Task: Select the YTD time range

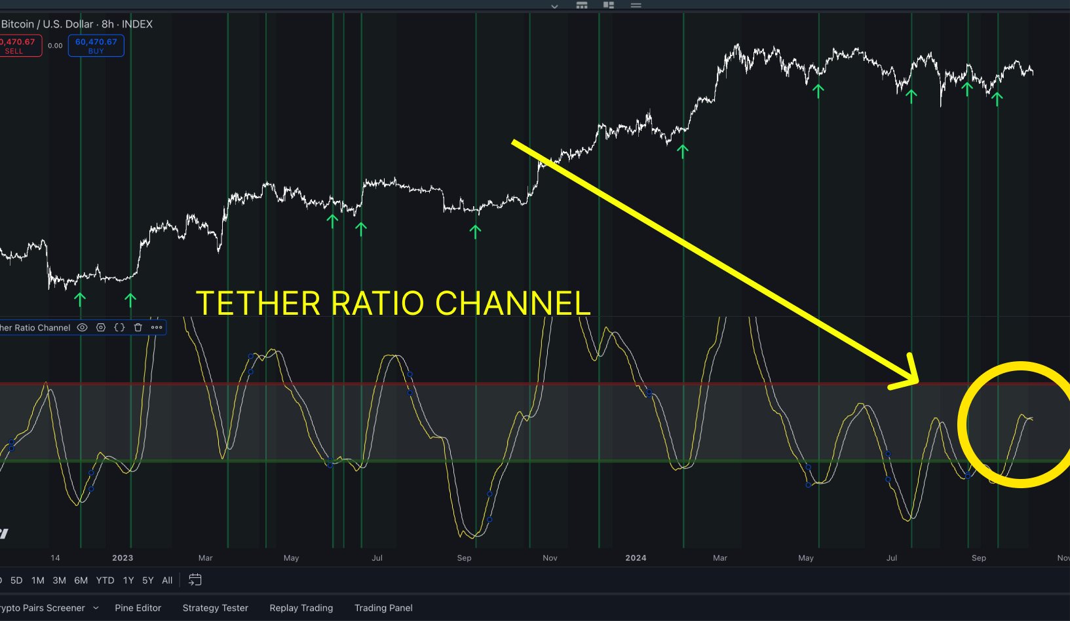Action: pos(105,580)
